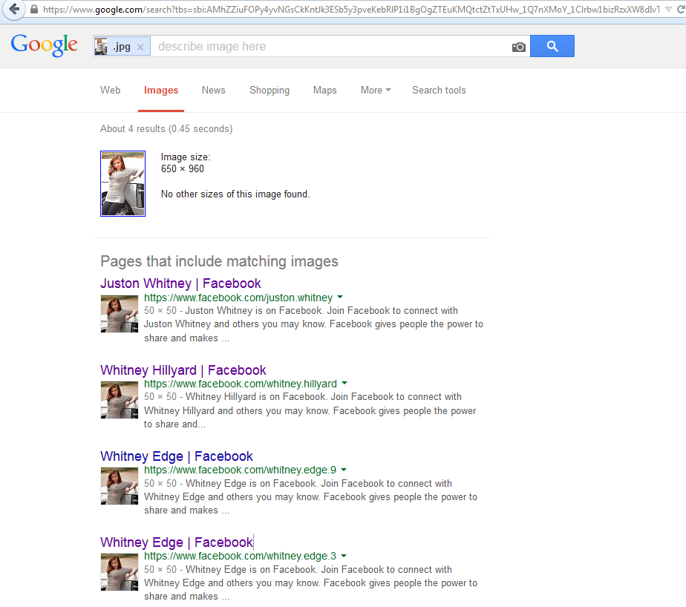686x607 pixels.
Task: Focus the 'describe image here' search field
Action: pos(330,46)
